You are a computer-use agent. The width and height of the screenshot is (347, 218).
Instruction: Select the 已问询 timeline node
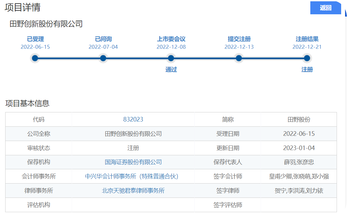pos(103,58)
